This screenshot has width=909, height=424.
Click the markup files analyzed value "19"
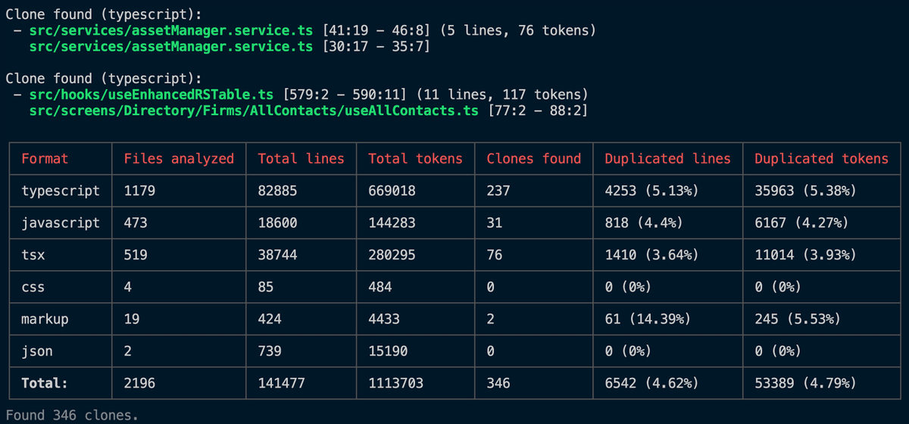coord(131,320)
